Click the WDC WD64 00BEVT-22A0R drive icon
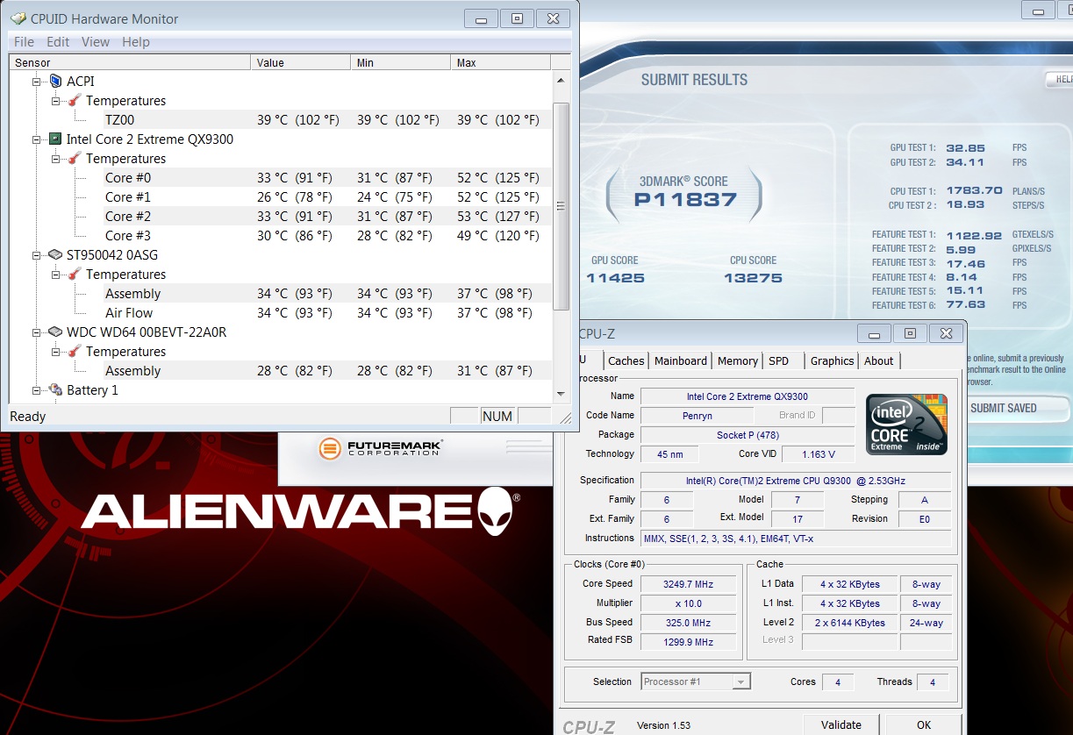This screenshot has width=1073, height=735. [55, 332]
